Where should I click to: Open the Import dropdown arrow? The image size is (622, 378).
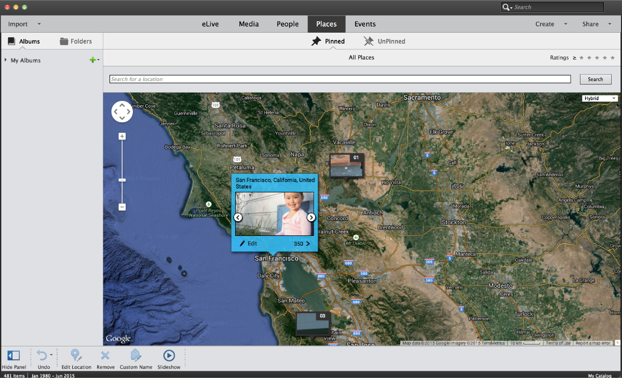click(x=39, y=24)
